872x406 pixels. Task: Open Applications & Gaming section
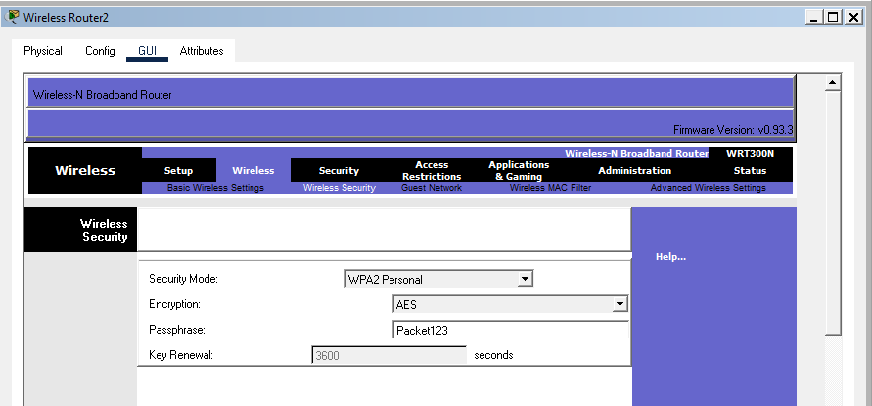pyautogui.click(x=519, y=171)
